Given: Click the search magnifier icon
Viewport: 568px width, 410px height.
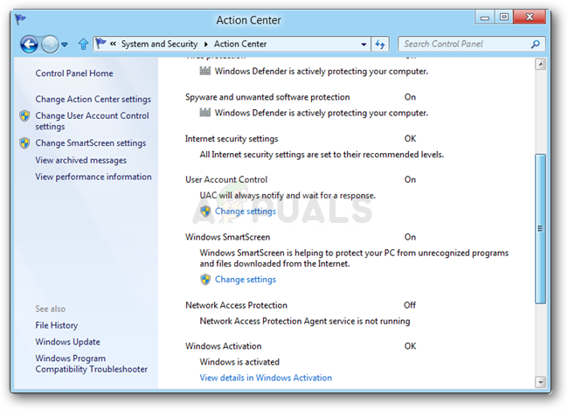Looking at the screenshot, I should 536,45.
